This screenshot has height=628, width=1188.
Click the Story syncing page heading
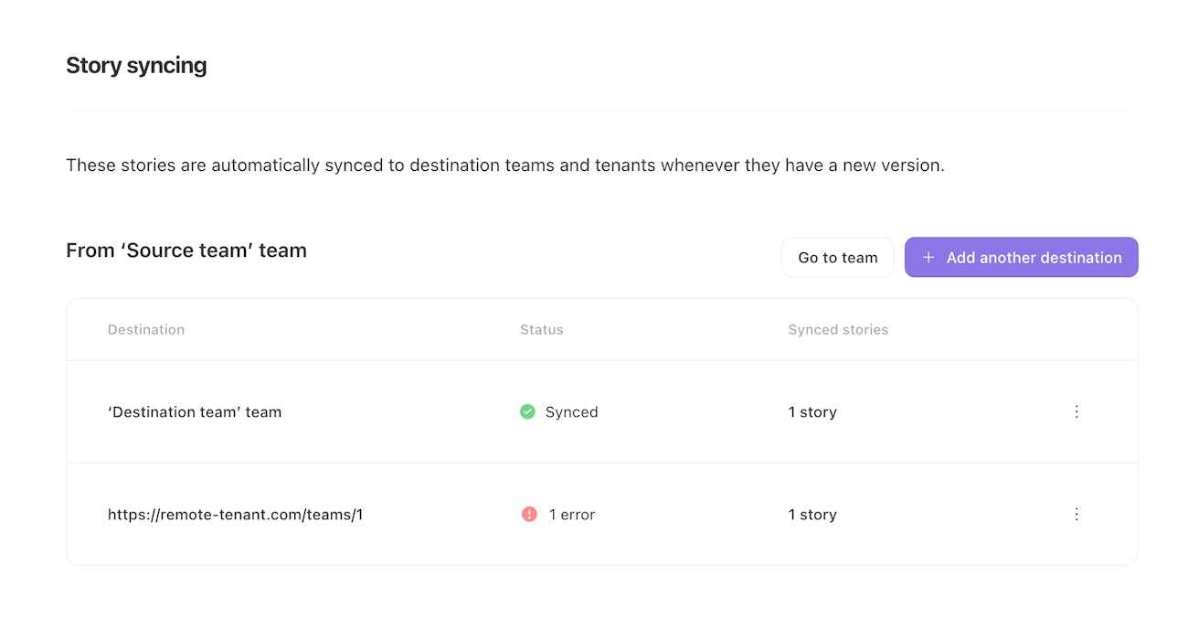coord(136,66)
